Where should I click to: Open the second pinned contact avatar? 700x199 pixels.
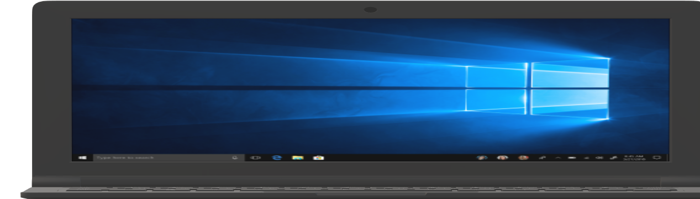click(502, 158)
